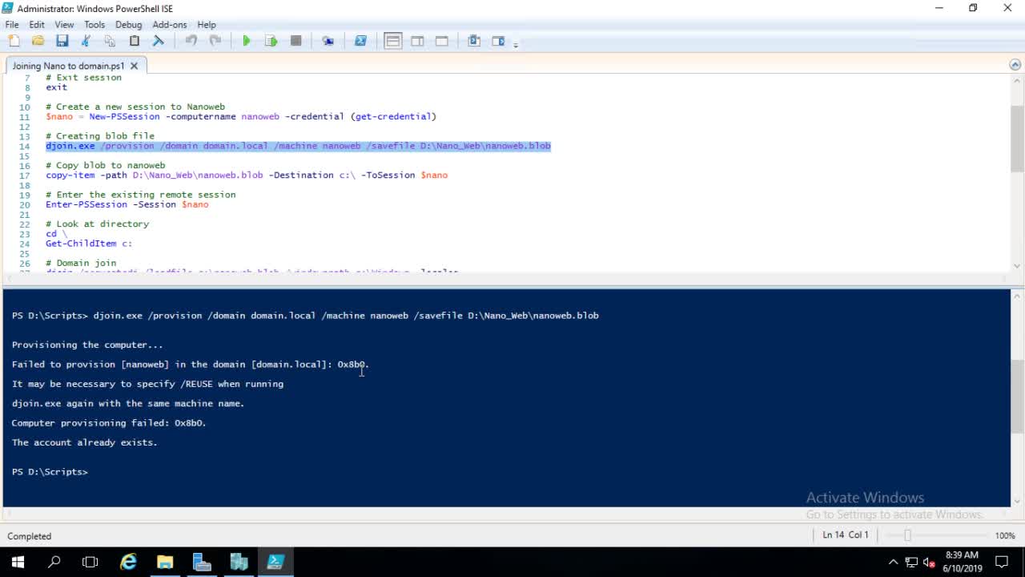Undo the last edit
Viewport: 1025px width, 577px height.
click(191, 41)
